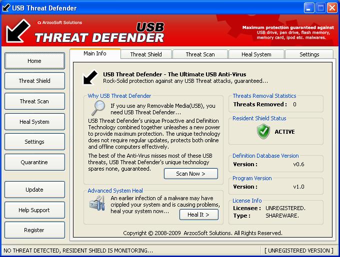The width and height of the screenshot is (340, 257).
Task: Click the definition database version v0.6
Action: [x=298, y=164]
